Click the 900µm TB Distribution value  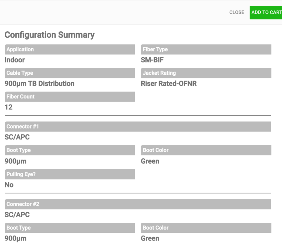click(39, 83)
